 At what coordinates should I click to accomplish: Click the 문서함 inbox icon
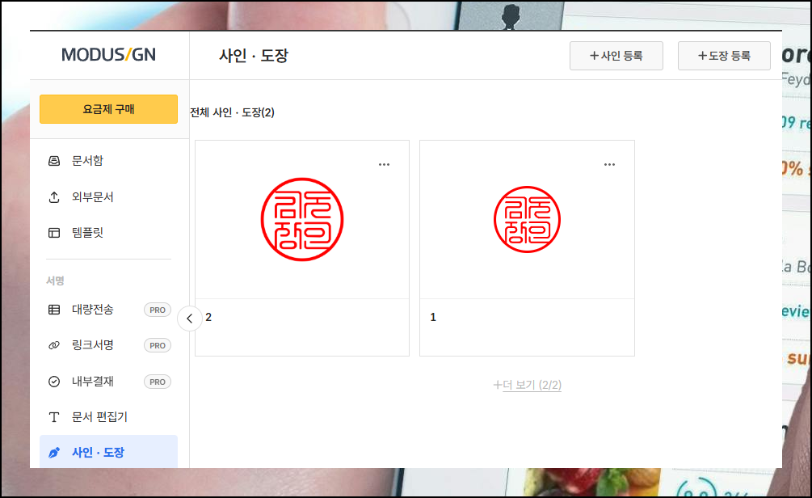click(54, 161)
